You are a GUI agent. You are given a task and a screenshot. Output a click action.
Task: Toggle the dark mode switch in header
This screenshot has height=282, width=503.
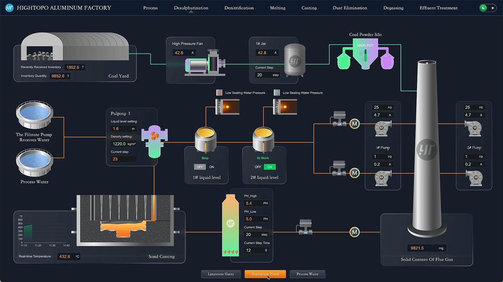pos(488,8)
